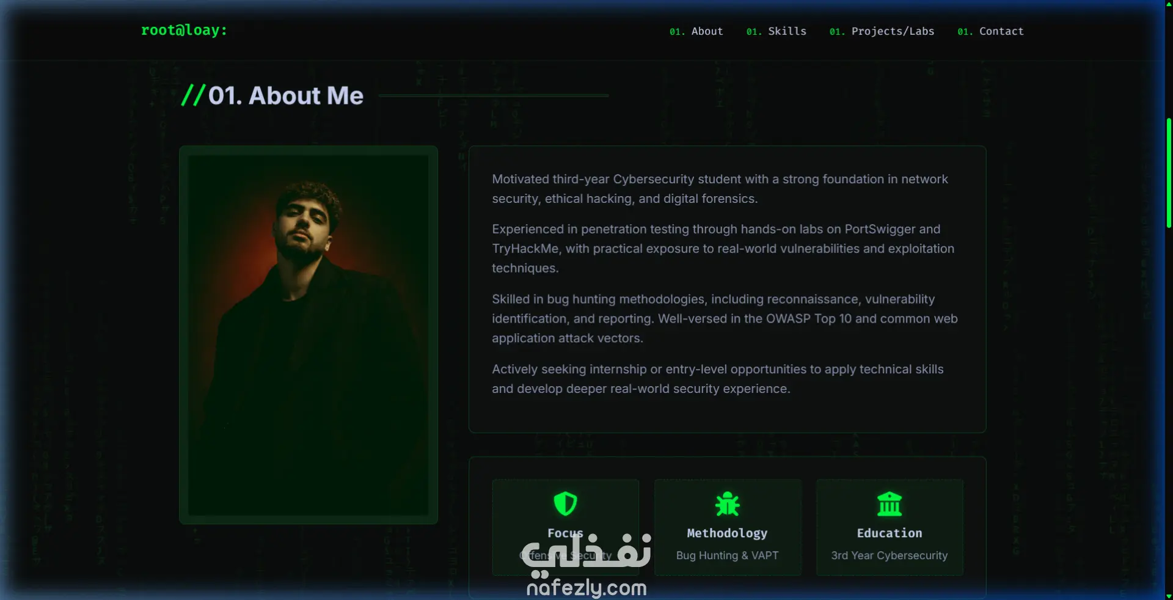Screen dimensions: 1173x600
Task: Select the Methodology card title
Action: point(727,533)
